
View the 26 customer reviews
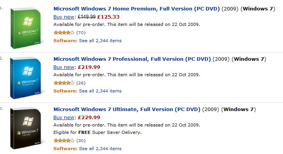point(81,83)
